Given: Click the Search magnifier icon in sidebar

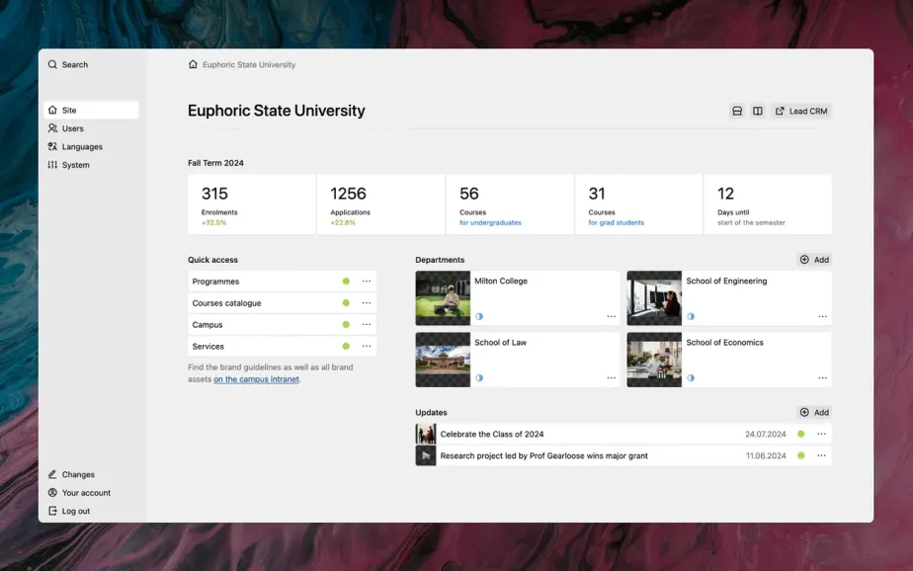Looking at the screenshot, I should point(52,65).
